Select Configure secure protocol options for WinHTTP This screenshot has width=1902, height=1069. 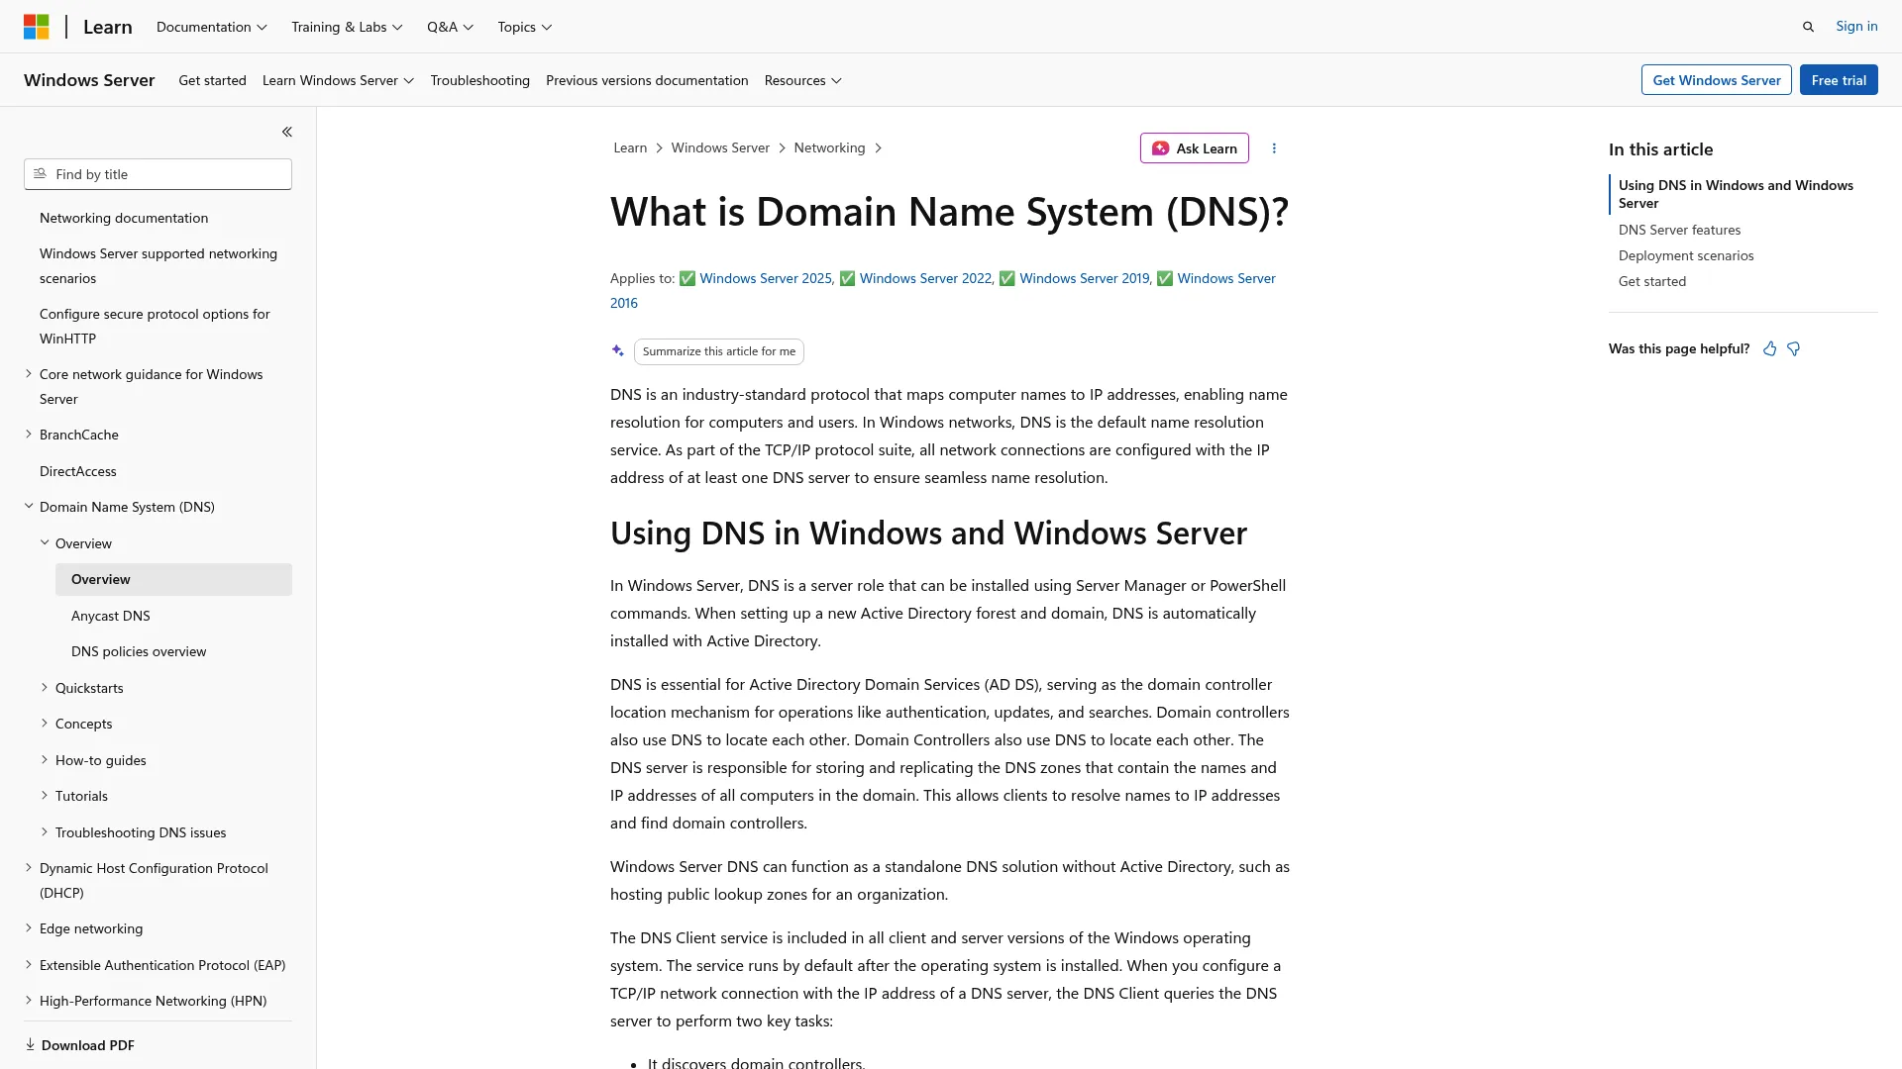(155, 326)
